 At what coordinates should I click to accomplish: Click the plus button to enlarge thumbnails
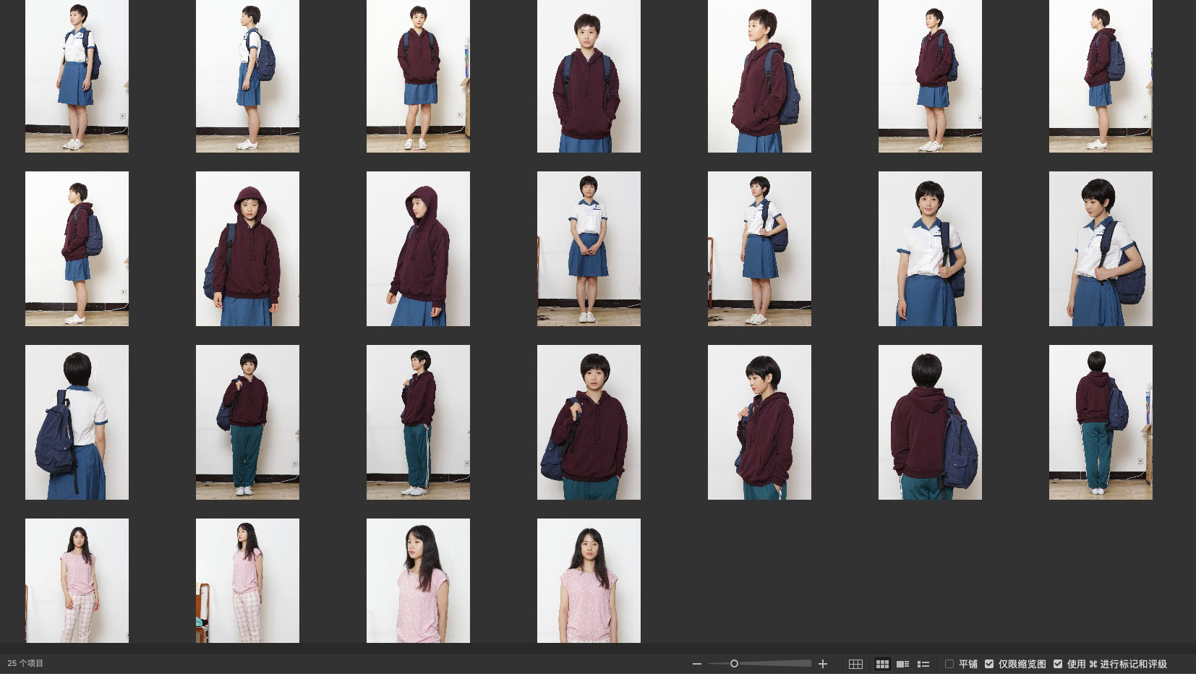pos(822,664)
